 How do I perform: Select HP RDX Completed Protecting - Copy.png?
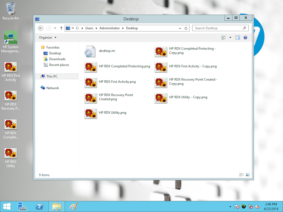coord(185,51)
